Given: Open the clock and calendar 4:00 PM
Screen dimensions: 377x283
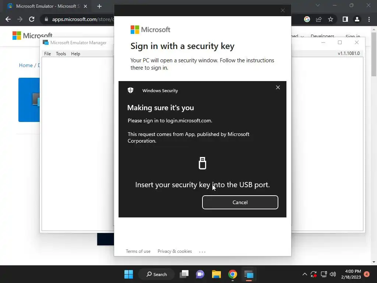Looking at the screenshot, I should coord(351,274).
